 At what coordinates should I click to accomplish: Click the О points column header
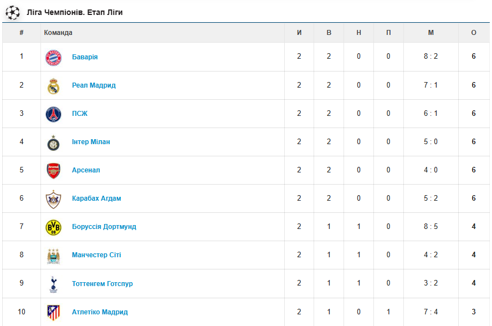[x=474, y=33]
